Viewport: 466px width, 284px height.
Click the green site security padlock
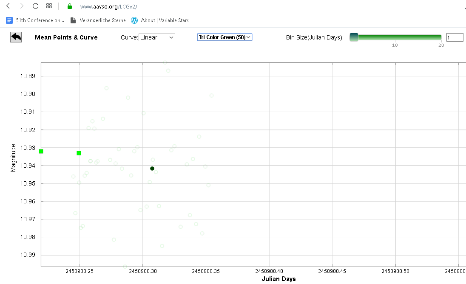pyautogui.click(x=70, y=7)
